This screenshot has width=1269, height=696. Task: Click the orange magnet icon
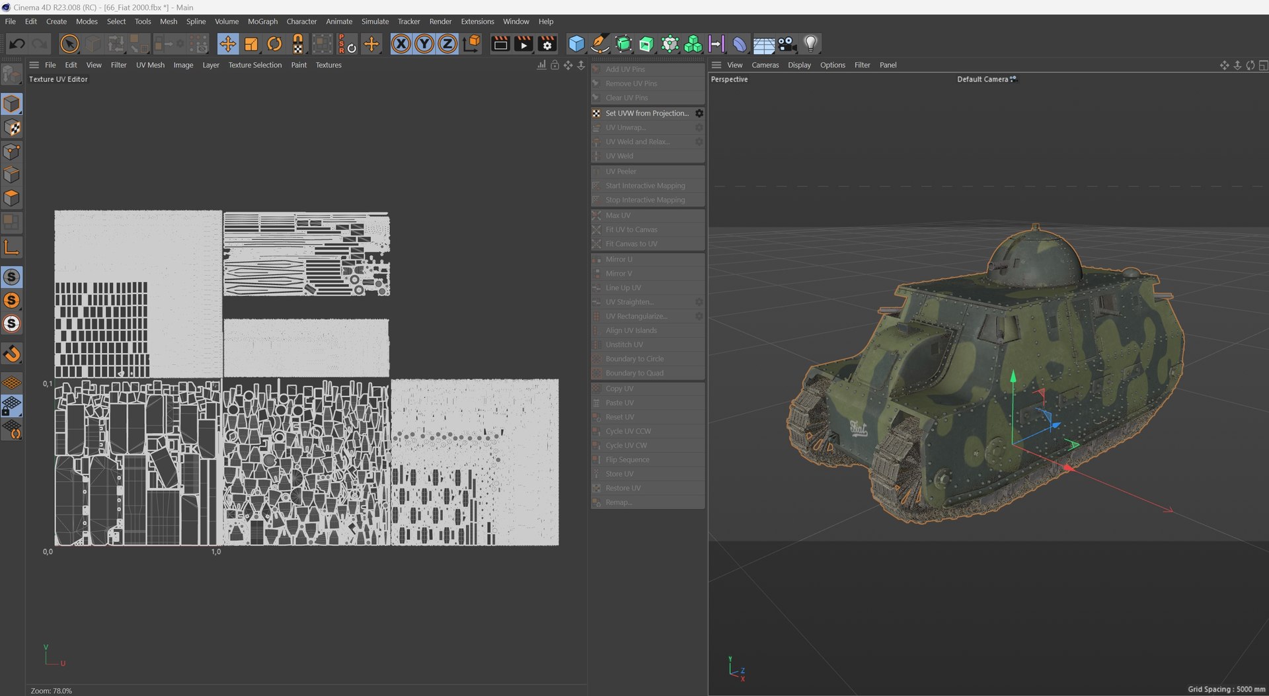point(11,354)
